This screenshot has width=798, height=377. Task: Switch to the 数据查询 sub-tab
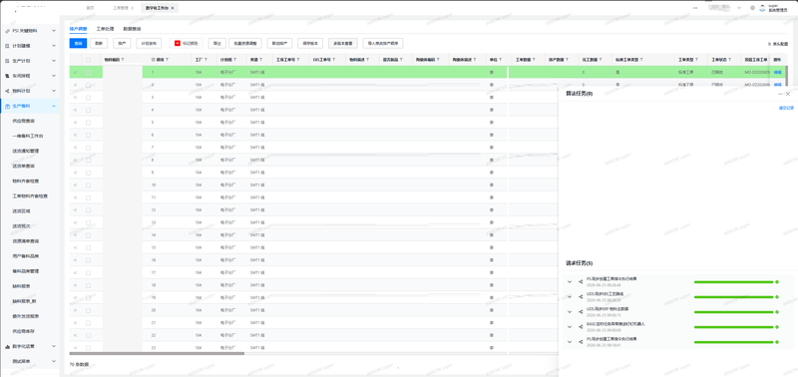tap(133, 29)
